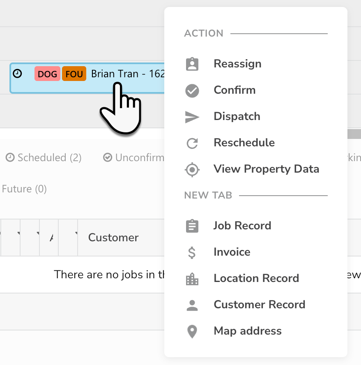
Task: Open the Future (0) tab
Action: pyautogui.click(x=24, y=189)
